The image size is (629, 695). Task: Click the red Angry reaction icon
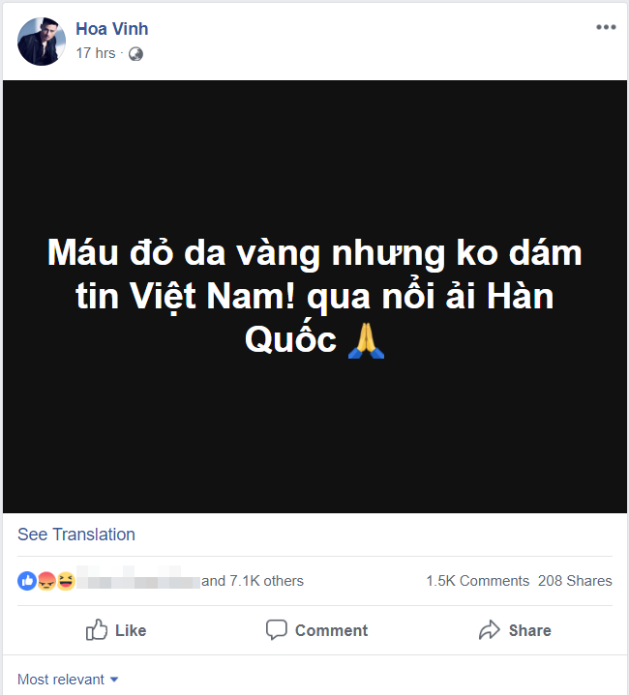coord(45,581)
